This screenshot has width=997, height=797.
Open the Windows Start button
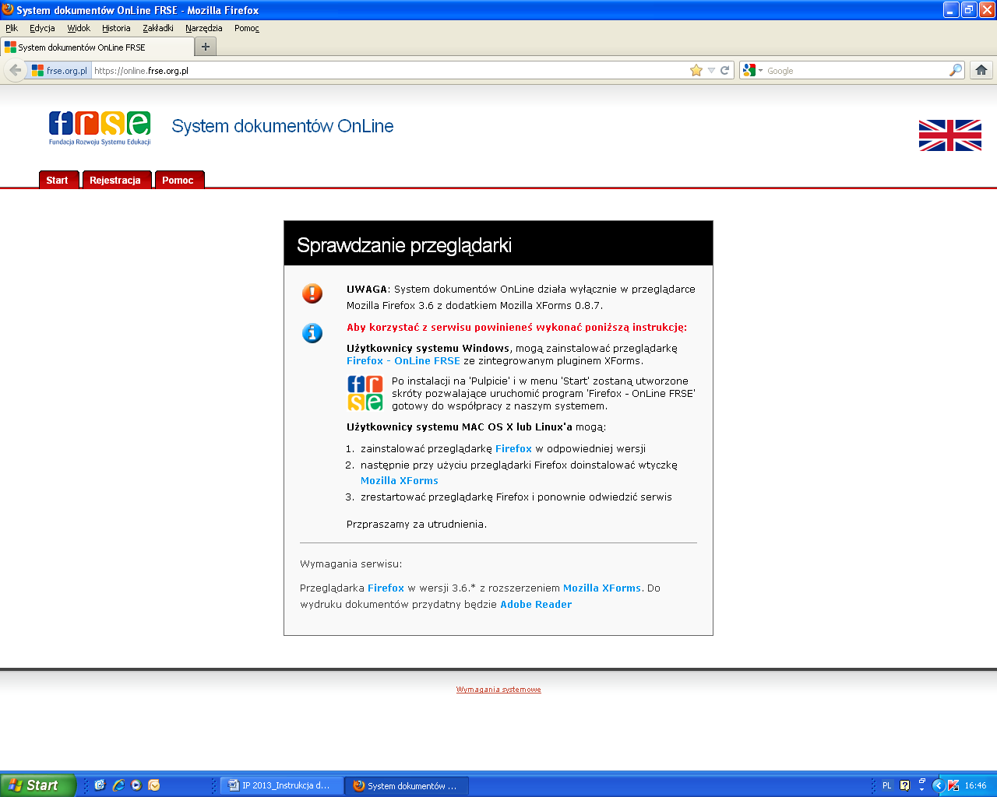[x=38, y=785]
